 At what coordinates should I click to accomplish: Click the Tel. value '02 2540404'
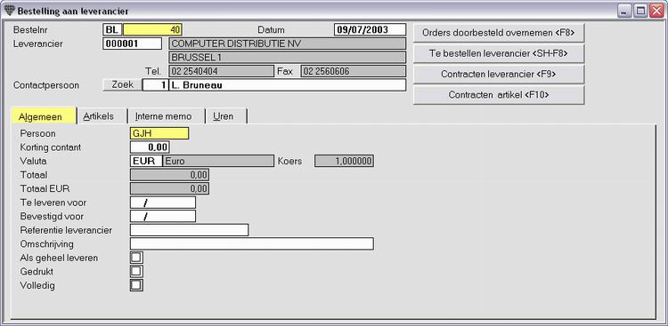click(222, 71)
